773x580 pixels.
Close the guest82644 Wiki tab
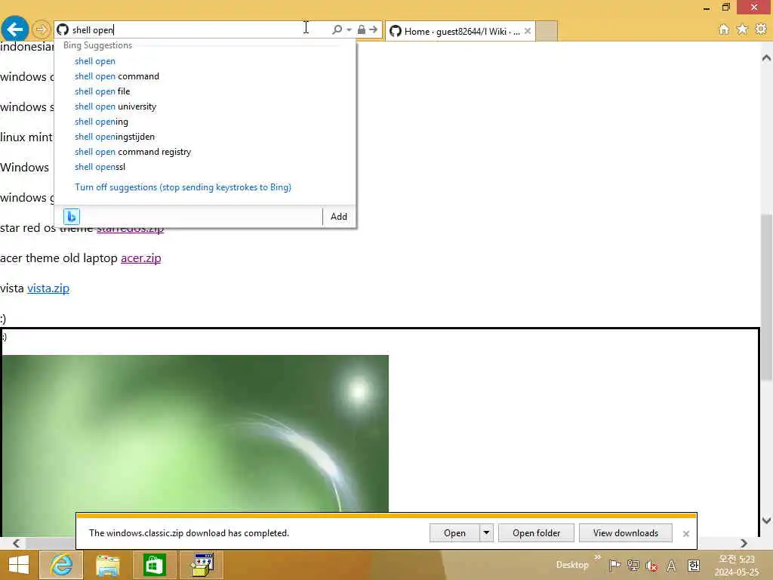(528, 31)
